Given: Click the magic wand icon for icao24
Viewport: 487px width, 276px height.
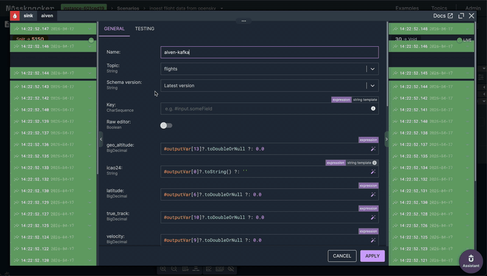Looking at the screenshot, I should tap(373, 172).
